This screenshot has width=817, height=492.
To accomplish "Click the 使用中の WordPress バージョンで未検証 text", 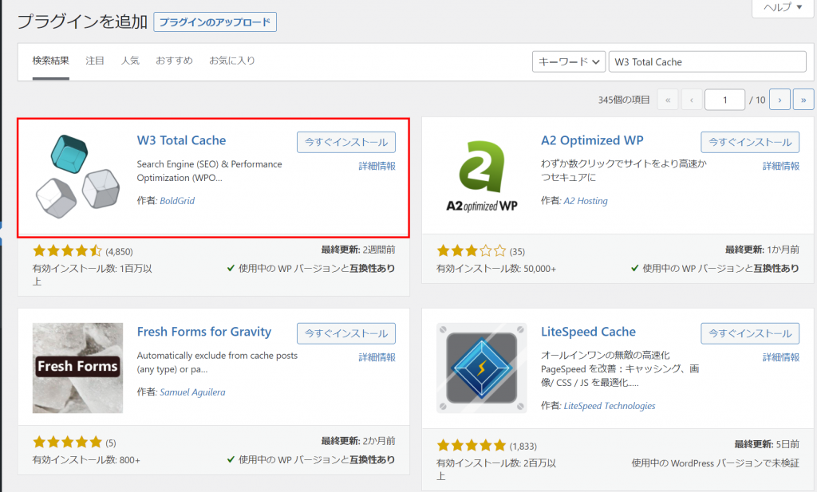I will (716, 462).
